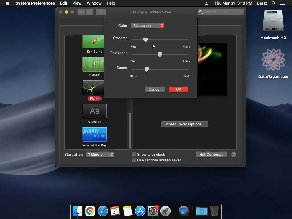Open help with the question mark button
The width and height of the screenshot is (292, 219).
point(234,154)
